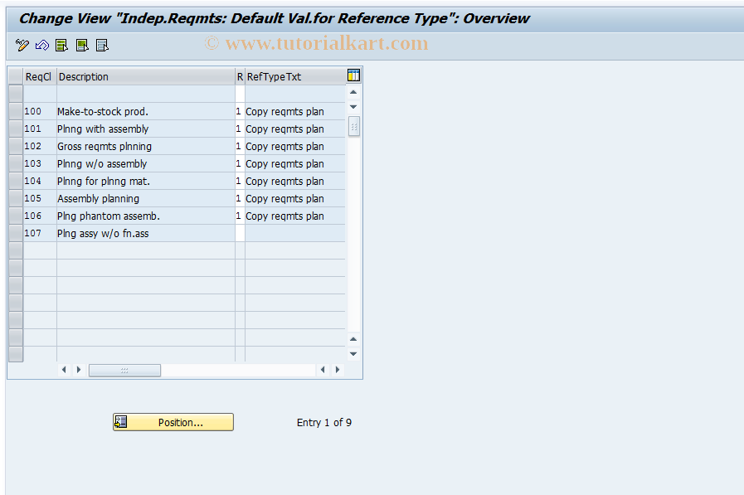Click the top scroll-down arrow of vertical scrollbar
This screenshot has width=744, height=495.
pos(353,107)
